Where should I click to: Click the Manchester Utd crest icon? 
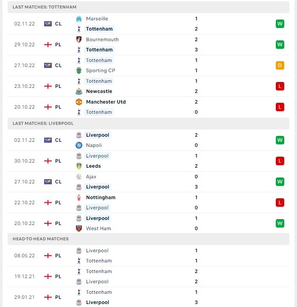point(79,102)
